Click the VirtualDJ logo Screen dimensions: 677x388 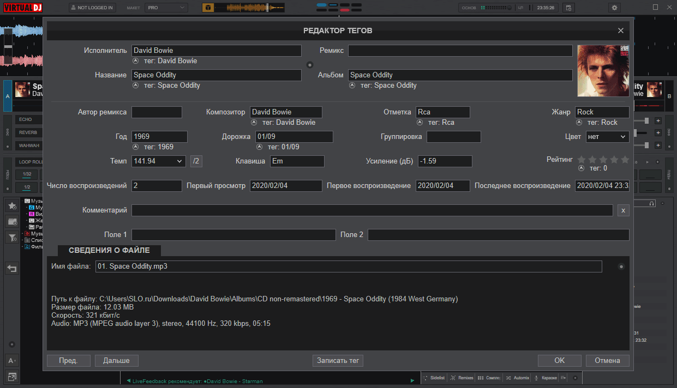[x=23, y=8]
